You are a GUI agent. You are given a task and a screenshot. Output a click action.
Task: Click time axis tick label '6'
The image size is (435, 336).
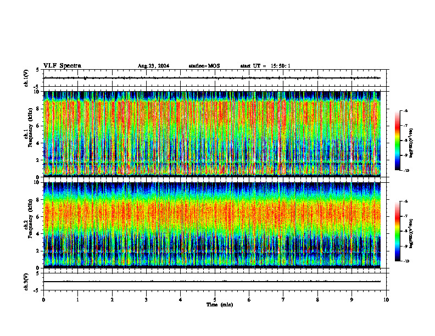pyautogui.click(x=249, y=300)
